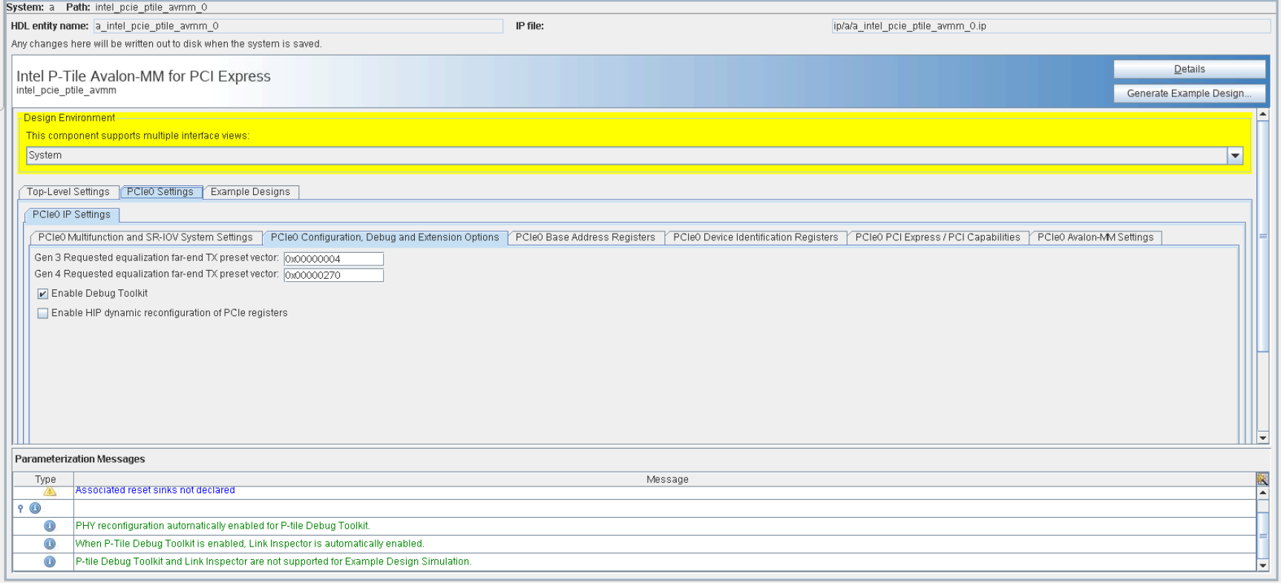Click the parameter panel vertical scrollbar thumb
The width and height of the screenshot is (1281, 583).
coord(1263,236)
